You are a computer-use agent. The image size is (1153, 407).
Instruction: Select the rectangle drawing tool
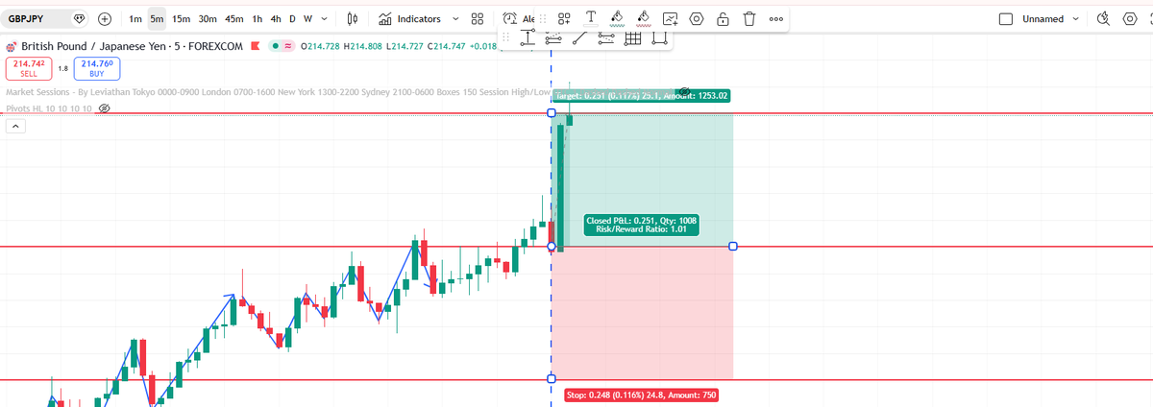click(x=659, y=38)
